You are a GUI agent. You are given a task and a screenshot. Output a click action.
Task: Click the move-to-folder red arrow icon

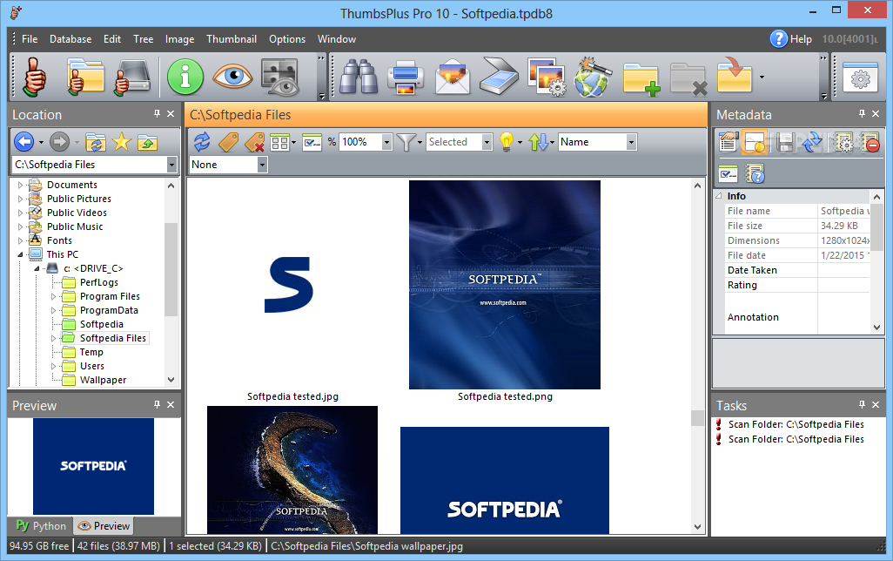735,76
